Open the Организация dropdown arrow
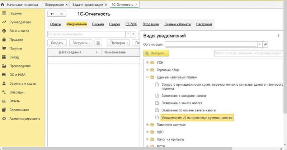This screenshot has width=287, height=150. 260,44
